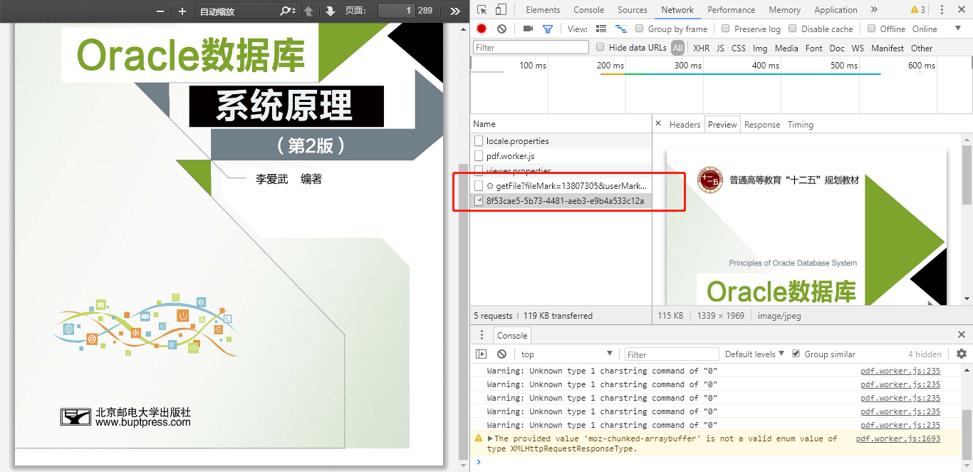
Task: Go to the next PDF page (down arrow)
Action: [x=330, y=11]
